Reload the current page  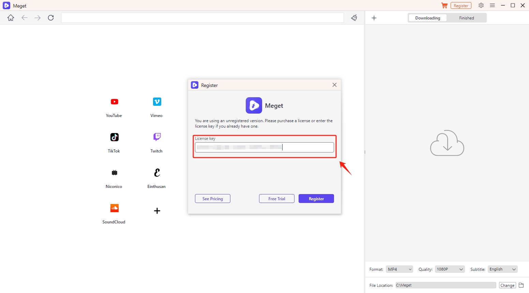click(x=51, y=18)
